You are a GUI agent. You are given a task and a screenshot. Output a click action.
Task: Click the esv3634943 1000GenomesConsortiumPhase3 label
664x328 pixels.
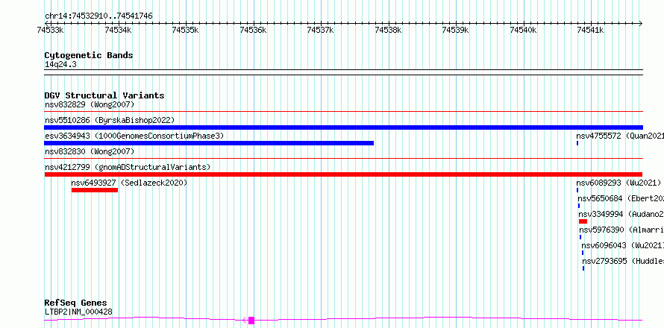click(134, 136)
